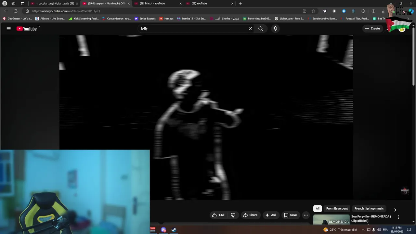
Task: Open Football Tips bookmark
Action: pyautogui.click(x=355, y=19)
